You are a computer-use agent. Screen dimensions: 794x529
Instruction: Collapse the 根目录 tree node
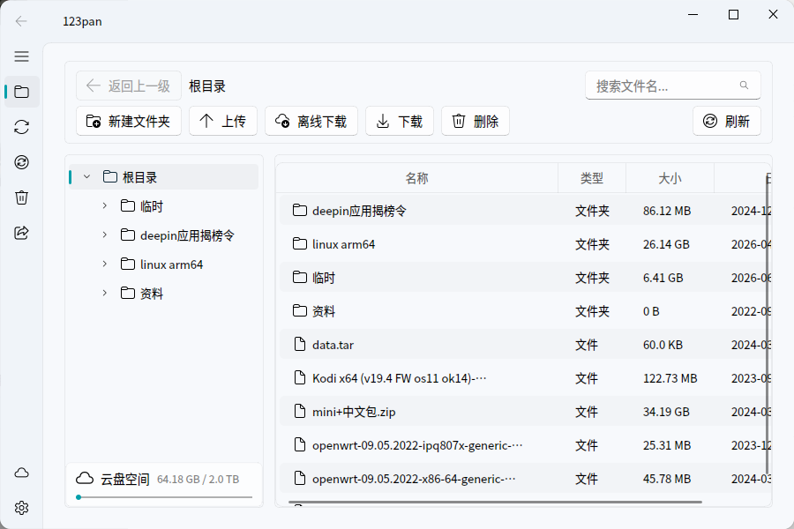pos(86,176)
